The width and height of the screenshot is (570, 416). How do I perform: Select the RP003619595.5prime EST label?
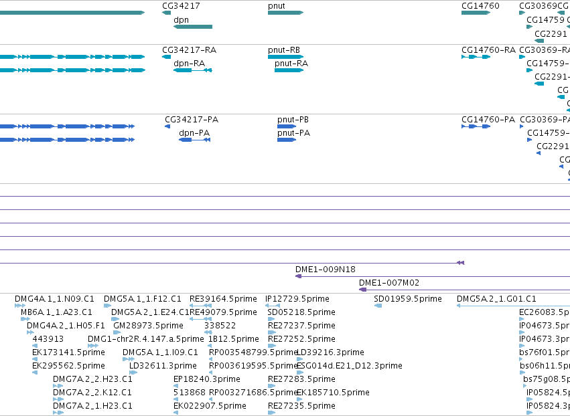pos(253,366)
